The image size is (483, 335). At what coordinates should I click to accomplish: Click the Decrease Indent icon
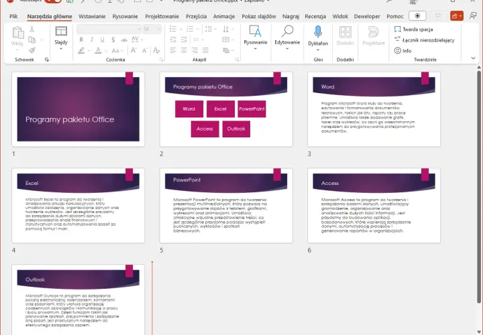(x=173, y=40)
